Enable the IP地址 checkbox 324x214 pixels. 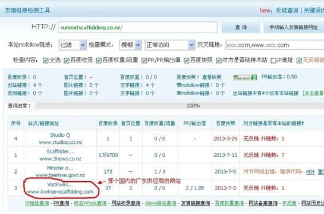[273, 60]
